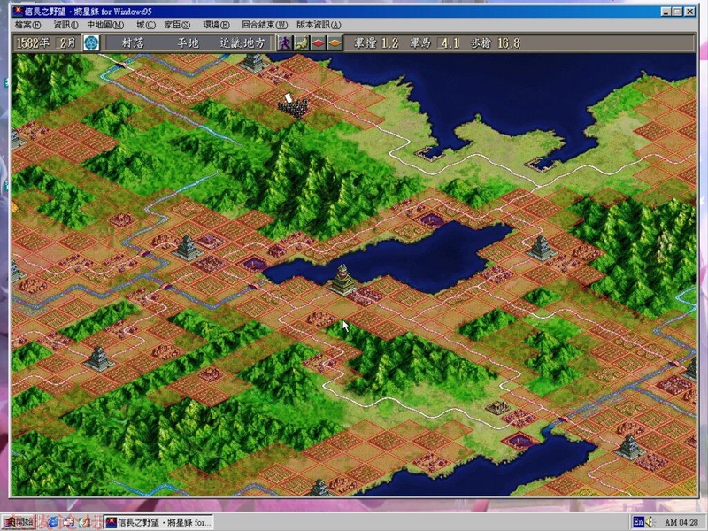Click the blue clan crest emblem
The height and width of the screenshot is (531, 708).
[x=92, y=42]
